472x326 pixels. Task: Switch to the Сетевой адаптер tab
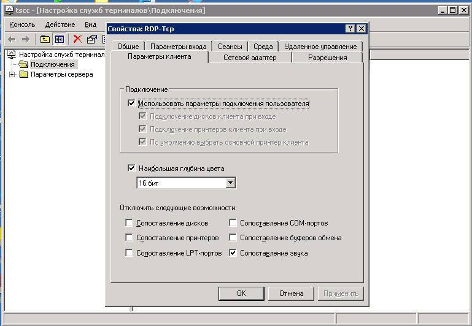(x=250, y=58)
